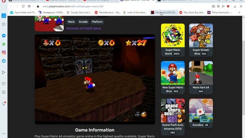245x138 pixels.
Task: Open the crash of the titans bookmark
Action: click(x=135, y=12)
